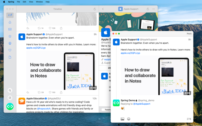The image size is (202, 126).
Task: Click the Spring Demo account avatar in sidebar
Action: (x=10, y=107)
